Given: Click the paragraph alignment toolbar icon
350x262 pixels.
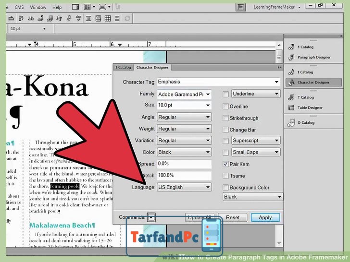Looking at the screenshot, I should click(88, 19).
